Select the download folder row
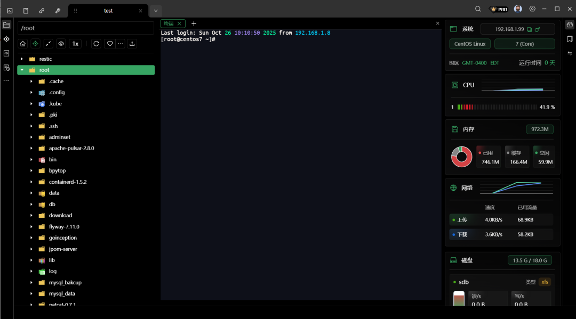This screenshot has height=319, width=576. 86,215
